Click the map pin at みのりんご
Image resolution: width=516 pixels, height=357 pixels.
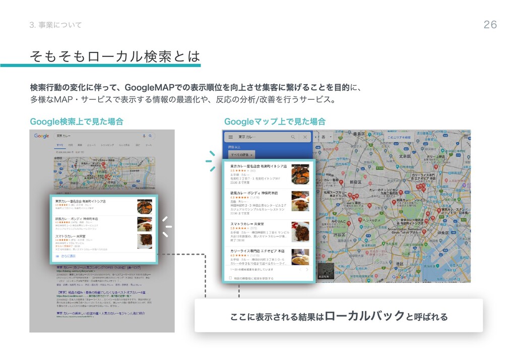pos(349,223)
